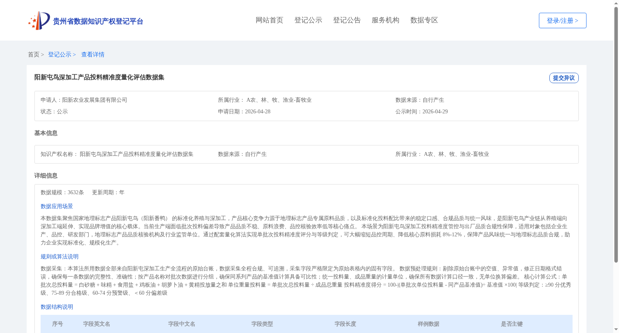Click the 公示时间：2026-04-29 text
The image size is (619, 333).
[x=422, y=111]
